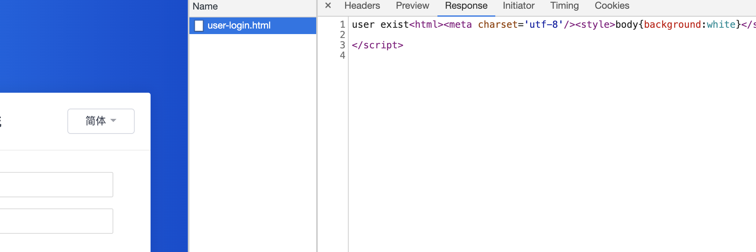The image size is (756, 252).
Task: Close the request details panel
Action: click(328, 6)
